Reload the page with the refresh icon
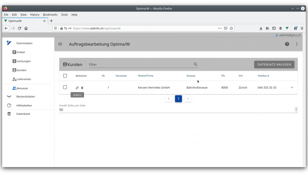The width and height of the screenshot is (308, 175). pos(20,28)
